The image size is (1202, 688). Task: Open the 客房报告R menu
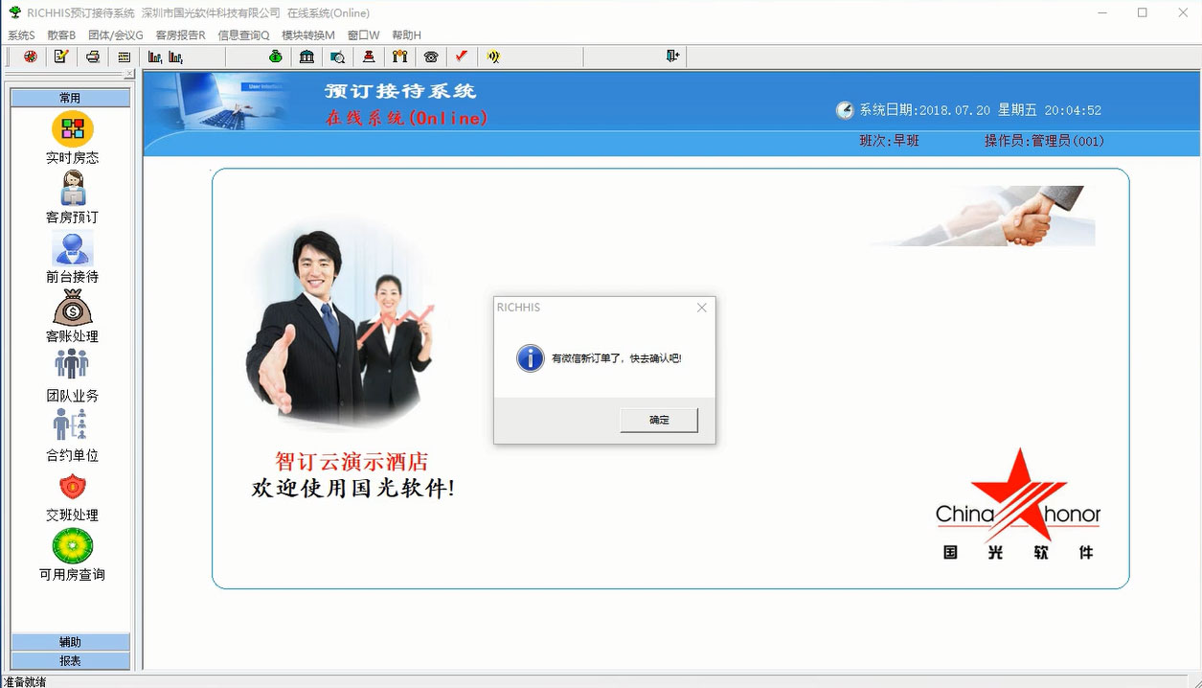pyautogui.click(x=180, y=35)
